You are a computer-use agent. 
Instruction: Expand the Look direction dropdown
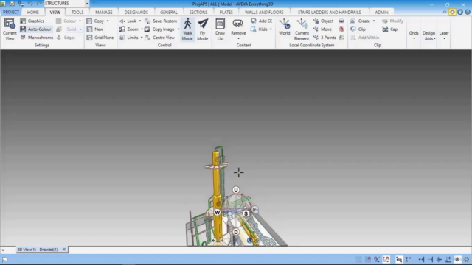point(139,21)
